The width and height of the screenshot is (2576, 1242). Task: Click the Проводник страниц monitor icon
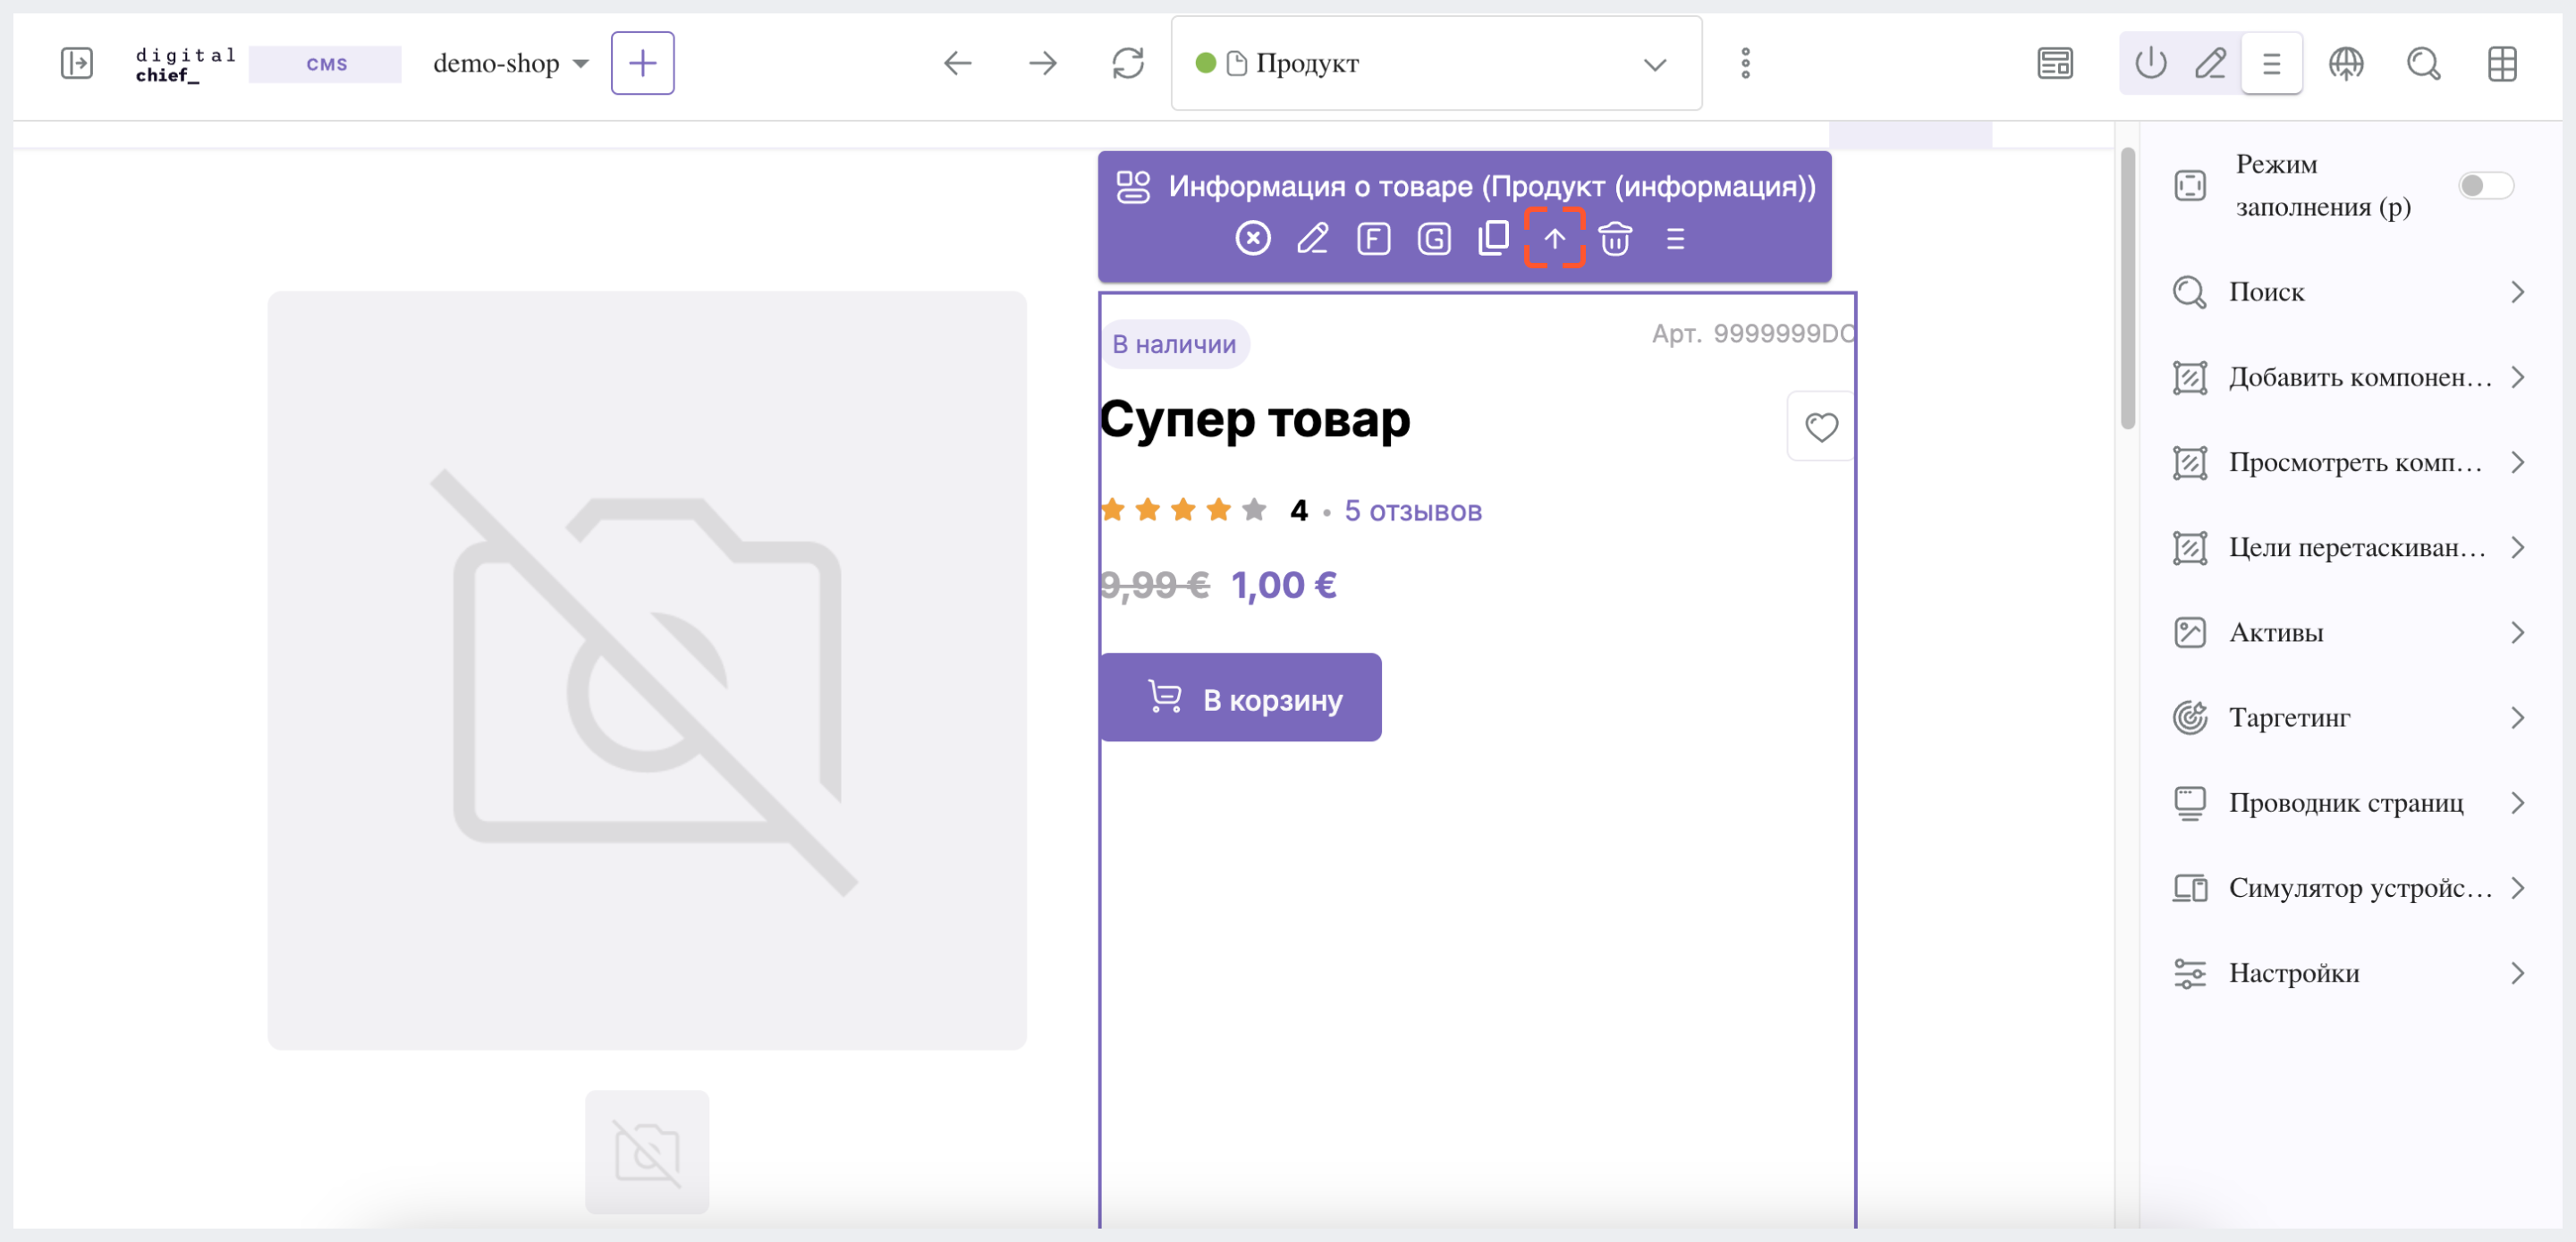tap(2188, 802)
